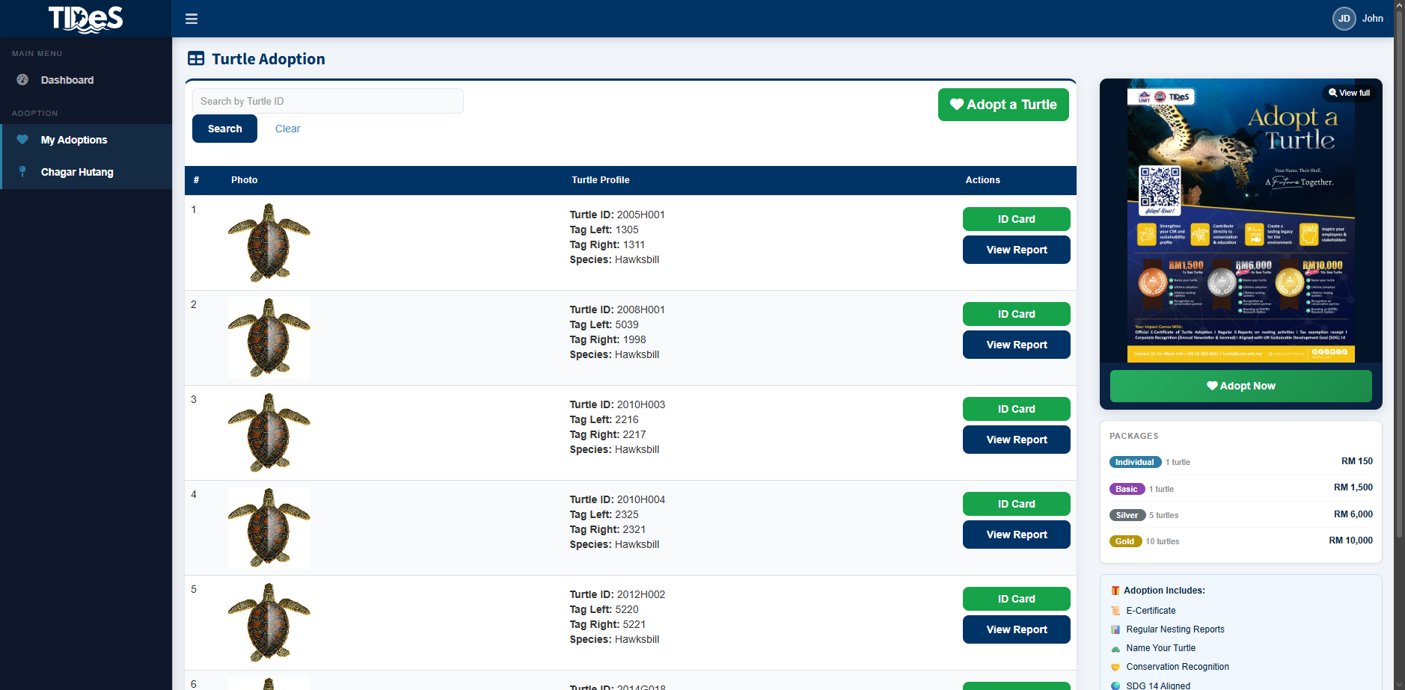Viewport: 1405px width, 690px height.
Task: Click the Gold package badge
Action: [x=1125, y=541]
